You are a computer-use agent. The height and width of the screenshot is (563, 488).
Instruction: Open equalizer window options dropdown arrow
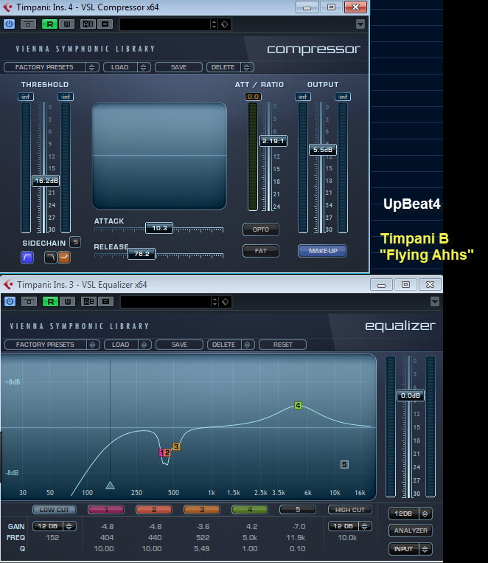click(x=434, y=302)
